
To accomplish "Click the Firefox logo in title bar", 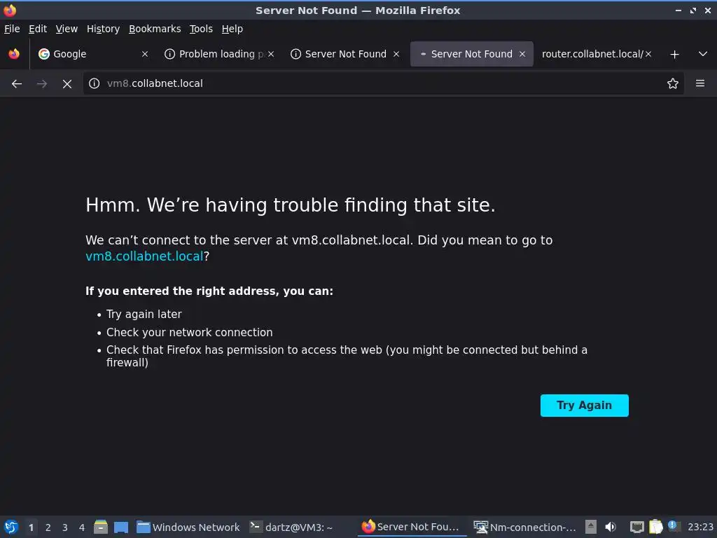I will click(10, 10).
